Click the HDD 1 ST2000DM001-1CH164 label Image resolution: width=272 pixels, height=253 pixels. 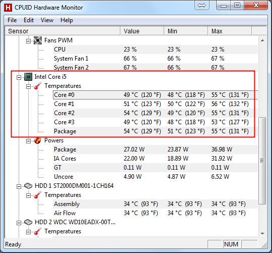[x=74, y=186]
